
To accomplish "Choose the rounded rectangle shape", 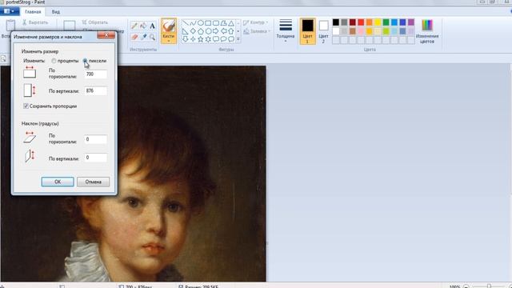I will click(x=216, y=23).
